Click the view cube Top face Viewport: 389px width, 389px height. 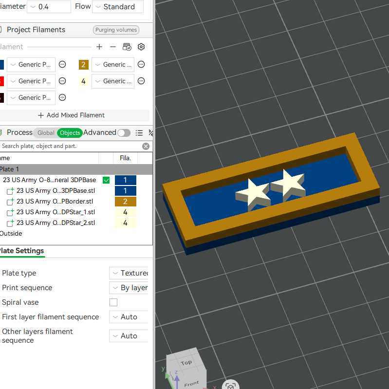(186, 363)
